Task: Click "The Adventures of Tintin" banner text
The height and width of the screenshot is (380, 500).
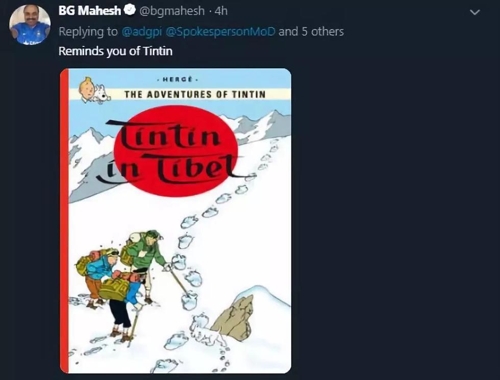Action: (x=195, y=94)
